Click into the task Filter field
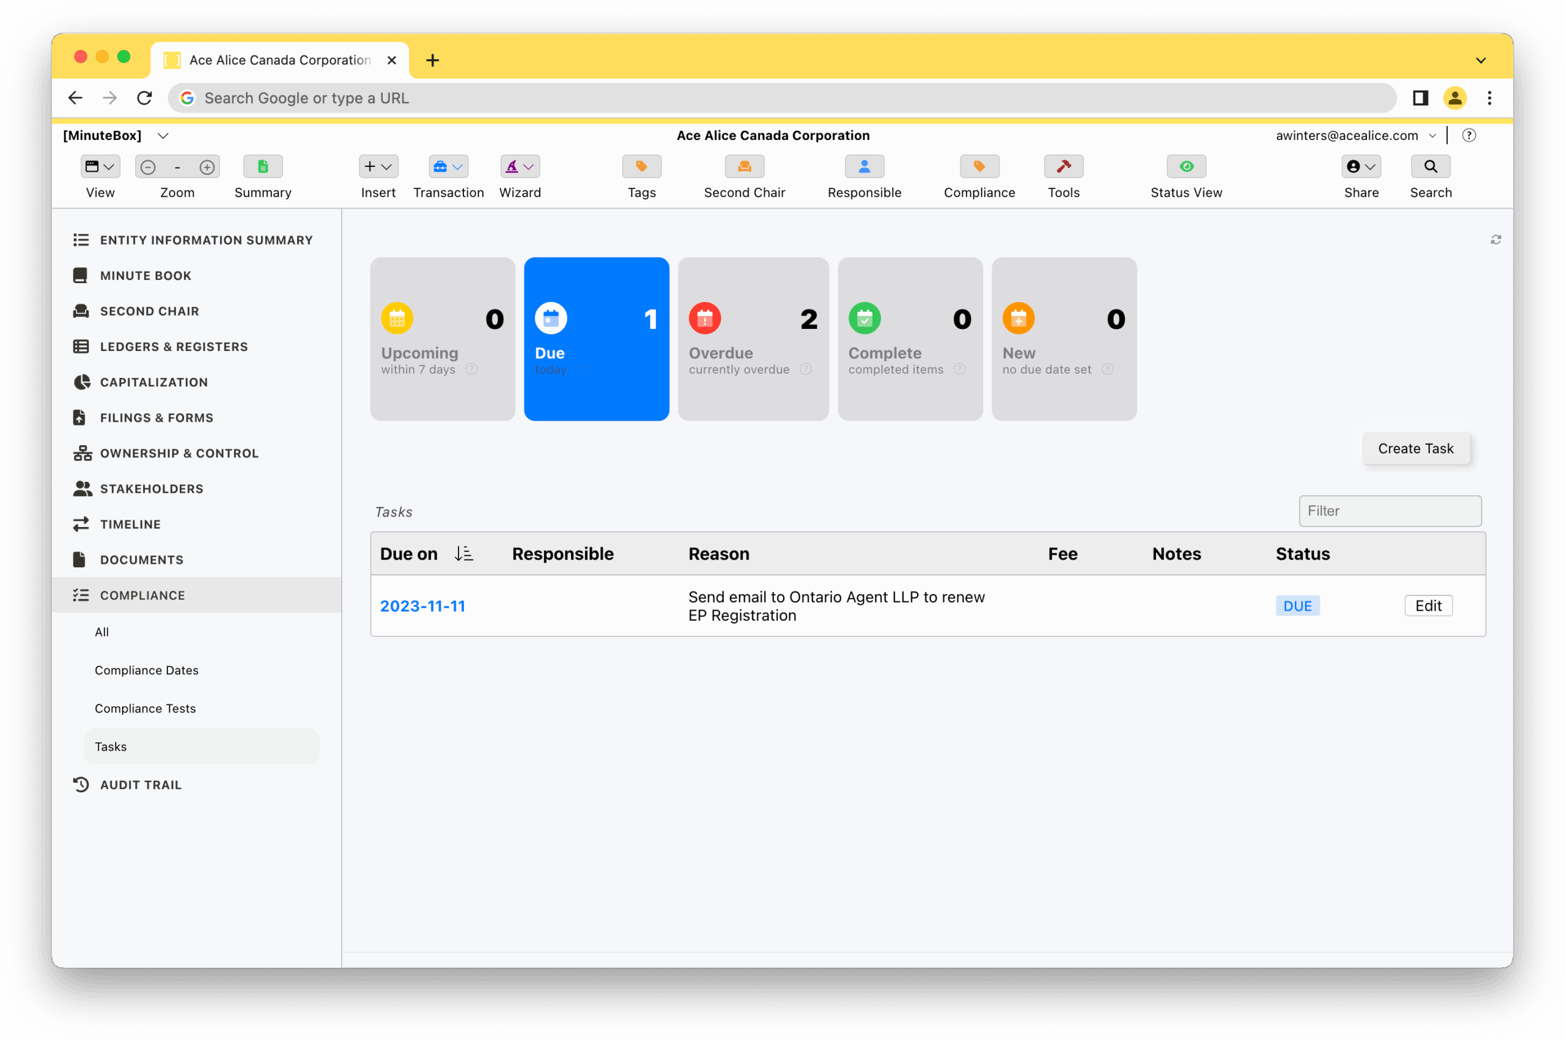The width and height of the screenshot is (1565, 1040). pos(1390,511)
